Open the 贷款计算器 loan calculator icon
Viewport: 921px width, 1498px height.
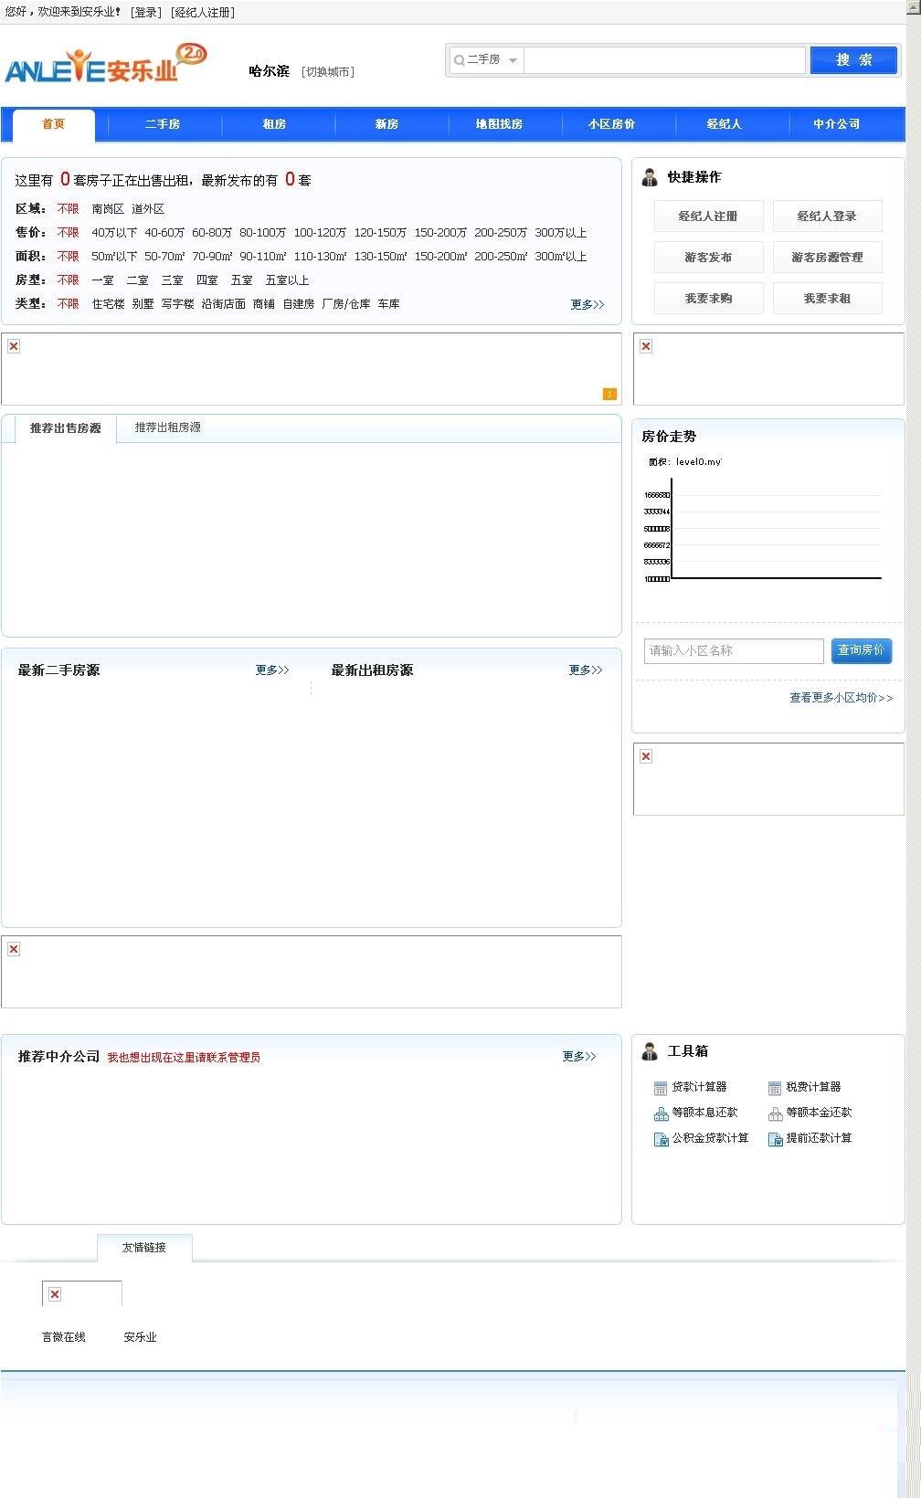pyautogui.click(x=661, y=1088)
